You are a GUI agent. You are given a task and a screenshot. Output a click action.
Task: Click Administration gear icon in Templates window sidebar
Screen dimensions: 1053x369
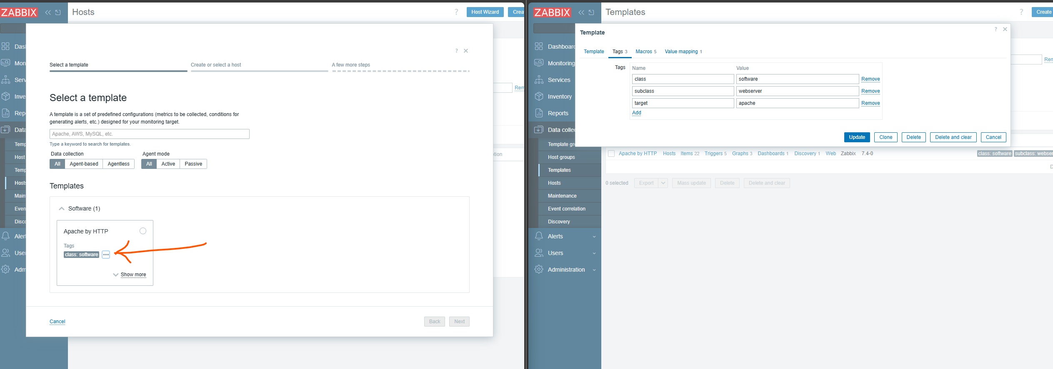pyautogui.click(x=539, y=269)
